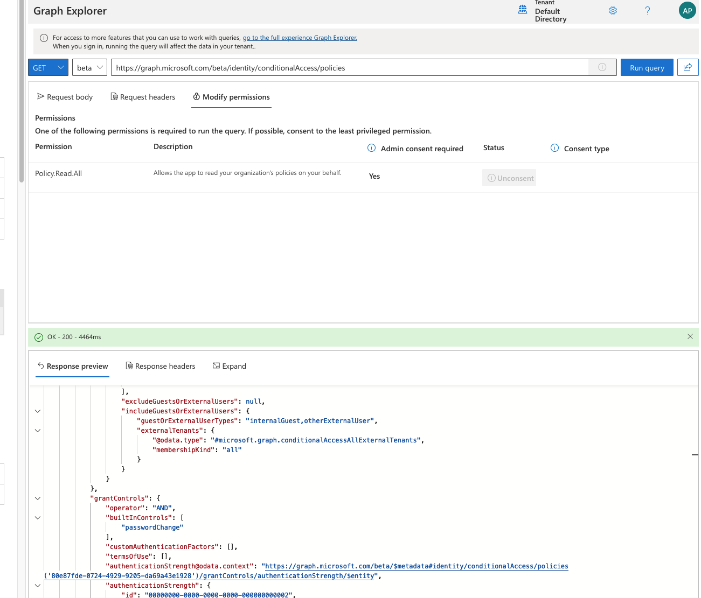The height and width of the screenshot is (598, 701).
Task: Collapse the externalTenants JSON node
Action: pos(37,430)
